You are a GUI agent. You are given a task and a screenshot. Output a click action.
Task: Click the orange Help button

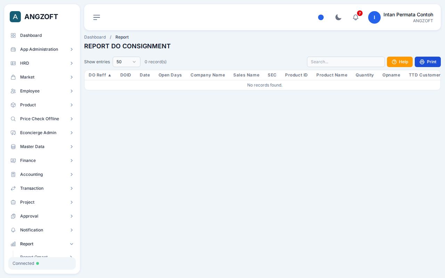point(400,62)
